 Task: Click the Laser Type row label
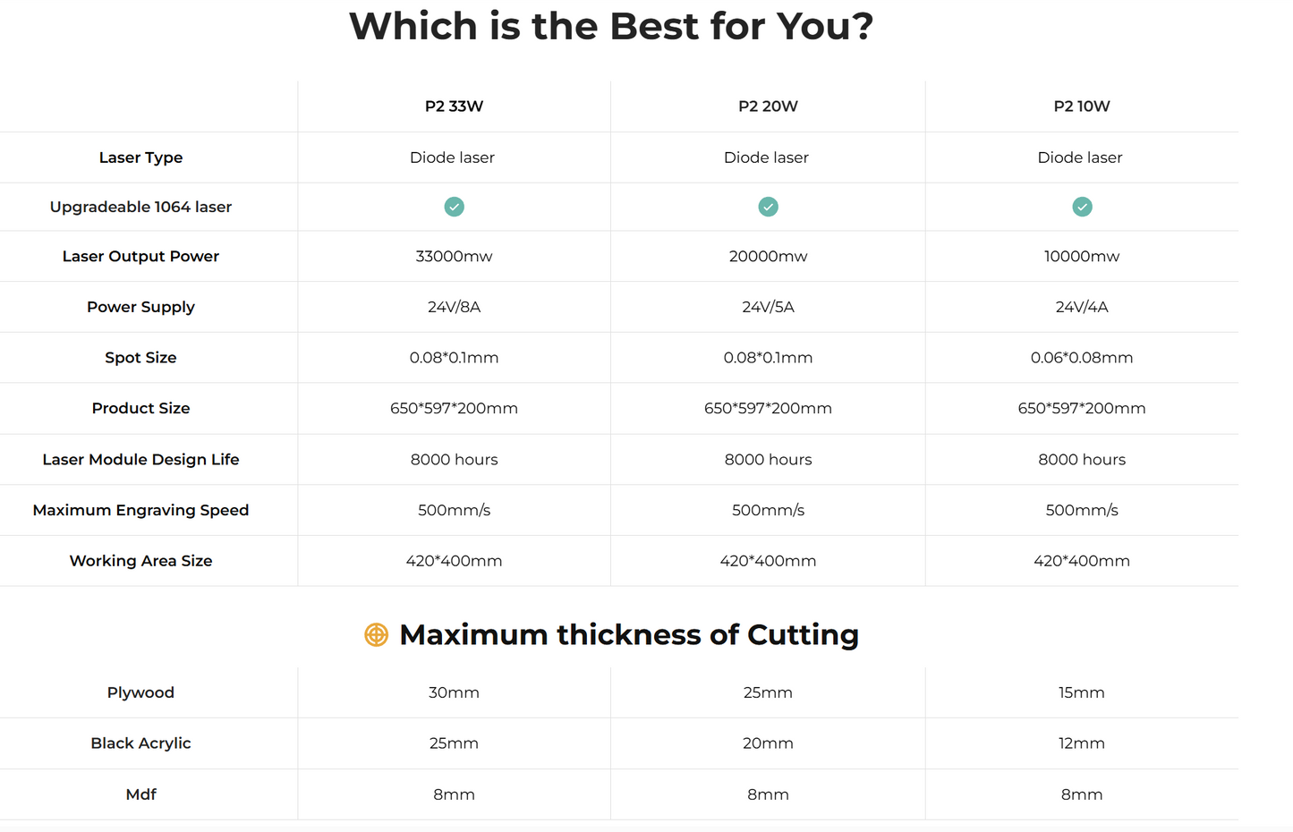tap(140, 157)
